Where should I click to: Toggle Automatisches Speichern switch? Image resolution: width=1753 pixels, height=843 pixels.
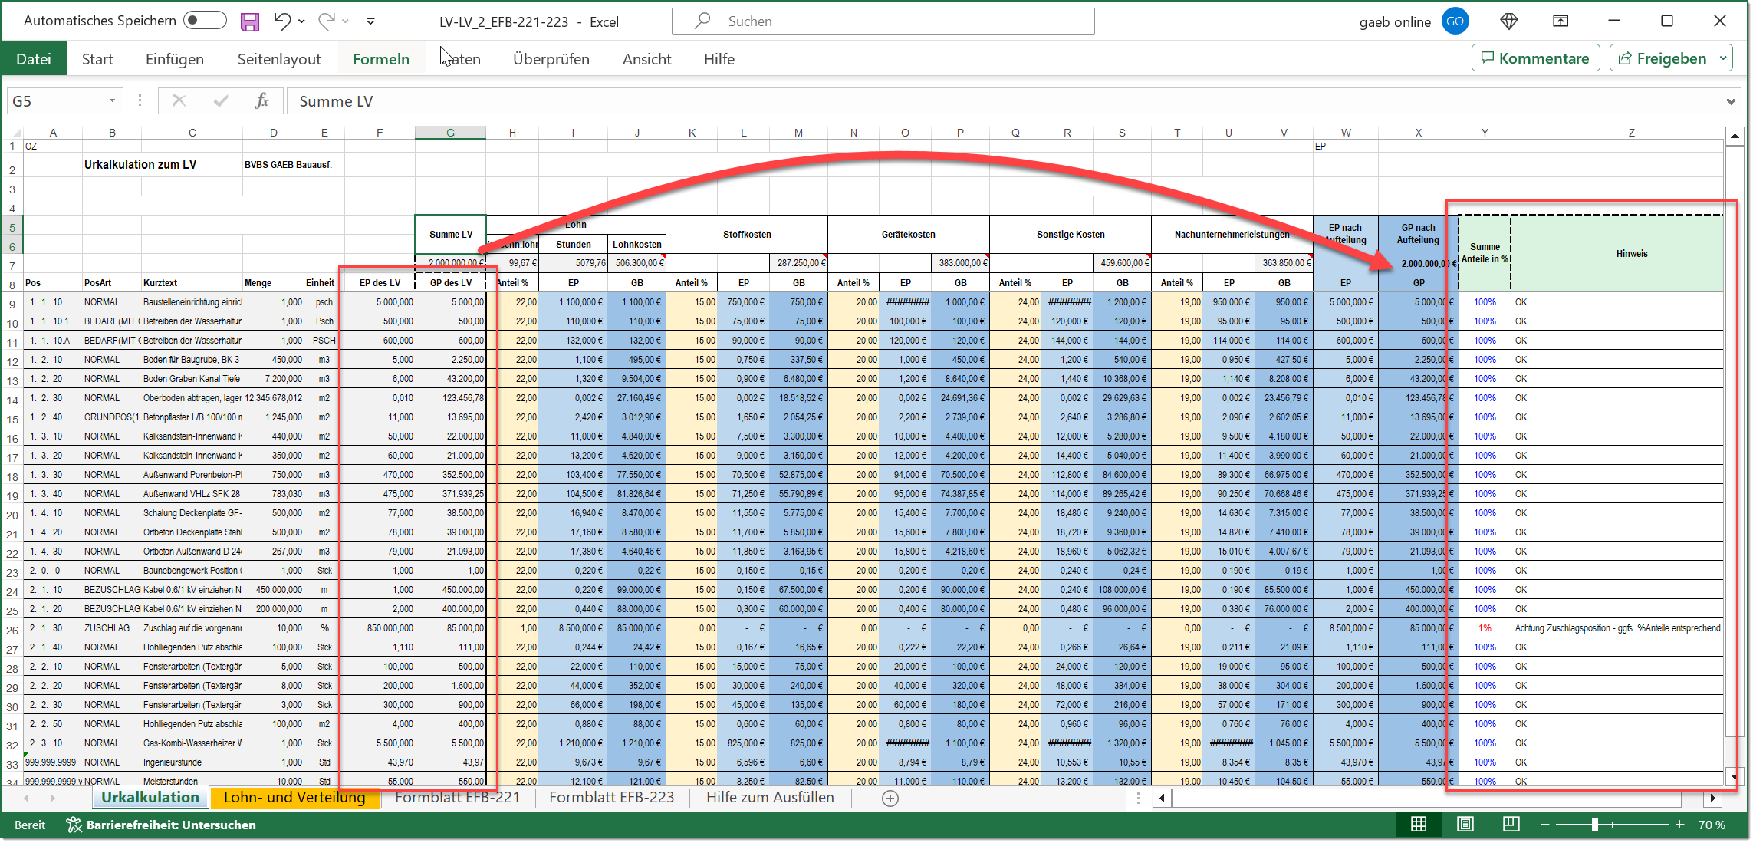205,21
